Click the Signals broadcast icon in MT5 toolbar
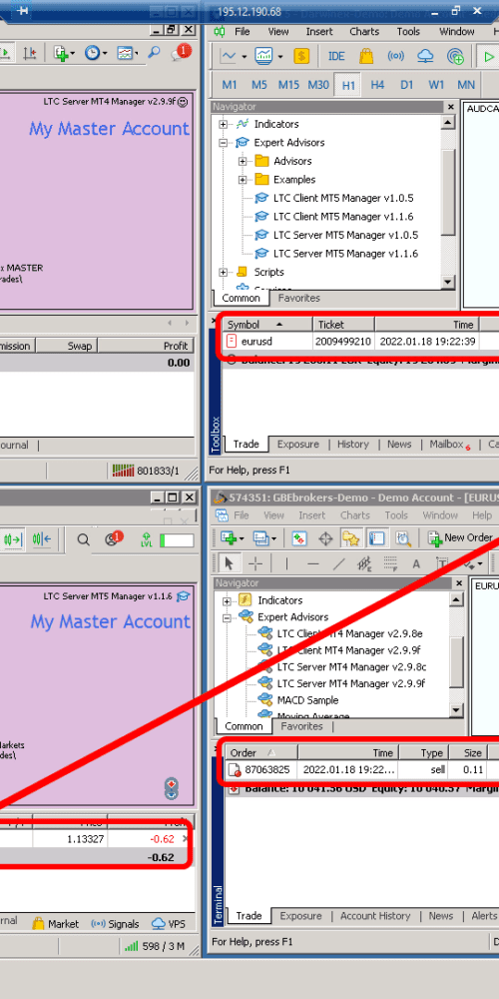The image size is (499, 999). point(396,56)
